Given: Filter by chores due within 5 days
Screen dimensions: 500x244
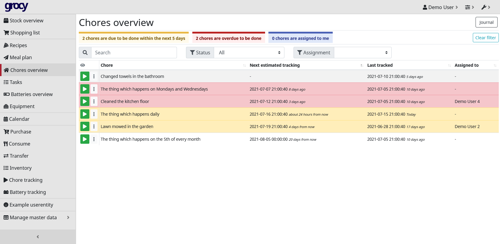Looking at the screenshot, I should pyautogui.click(x=133, y=38).
